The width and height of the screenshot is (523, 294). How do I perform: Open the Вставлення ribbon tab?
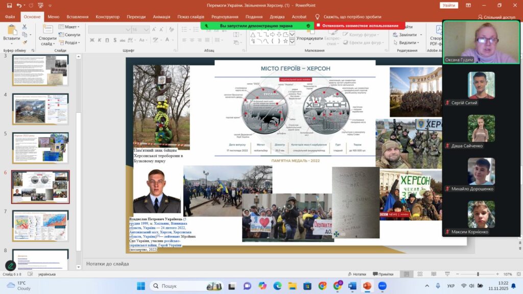[x=77, y=17]
